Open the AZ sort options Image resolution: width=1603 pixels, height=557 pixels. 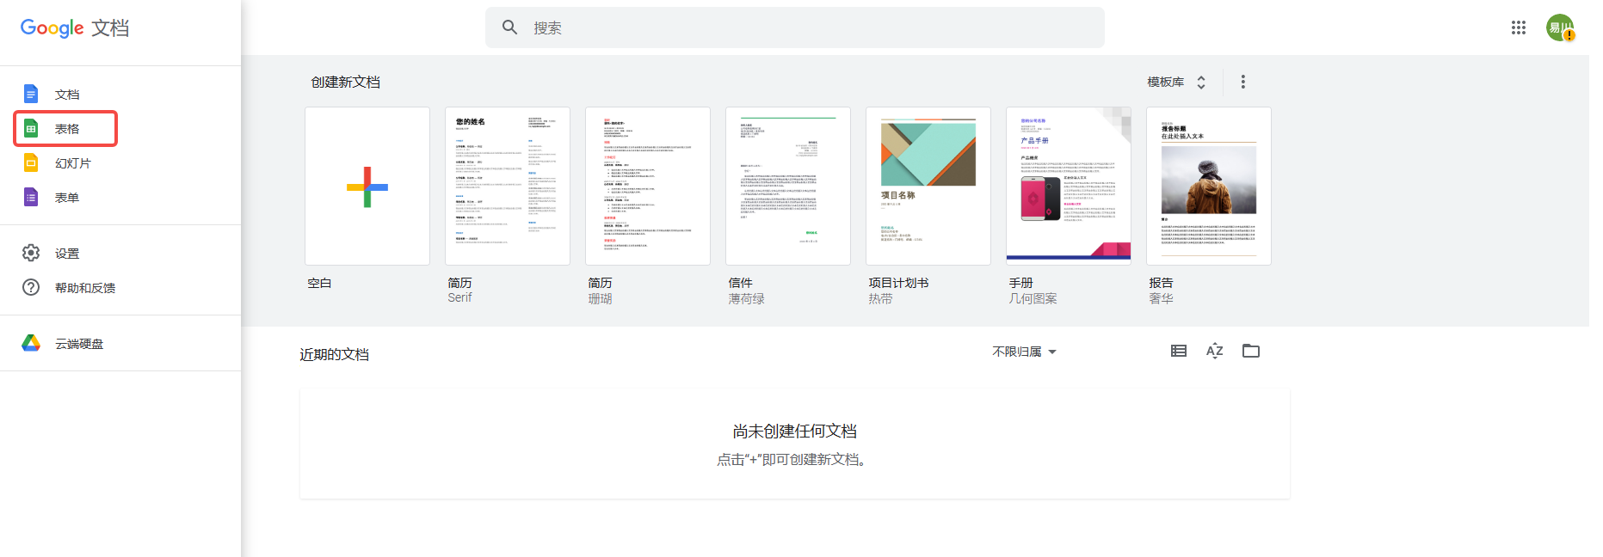[1215, 351]
